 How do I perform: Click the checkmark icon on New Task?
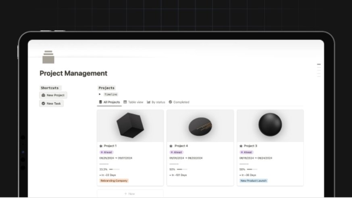pyautogui.click(x=43, y=104)
